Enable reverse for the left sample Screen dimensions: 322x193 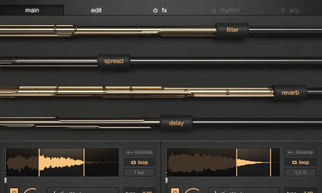[x=139, y=152]
